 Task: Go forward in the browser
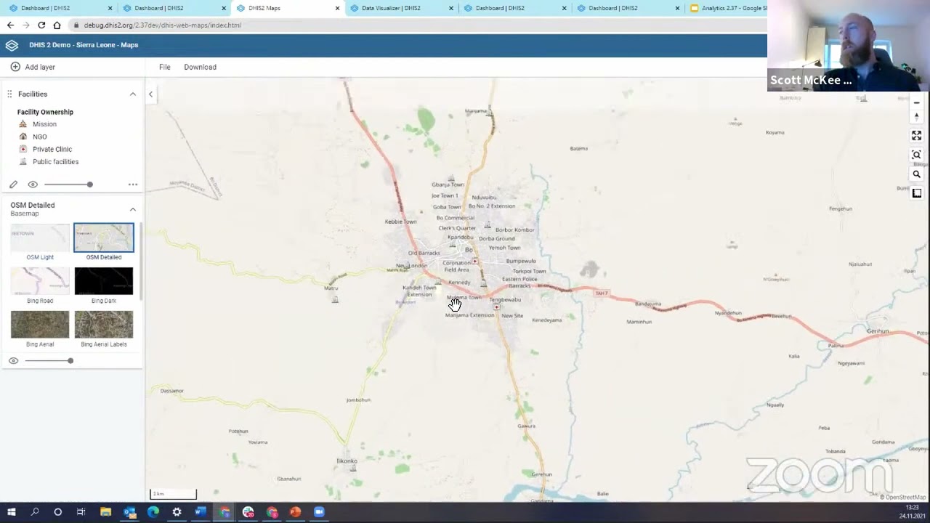[x=25, y=25]
